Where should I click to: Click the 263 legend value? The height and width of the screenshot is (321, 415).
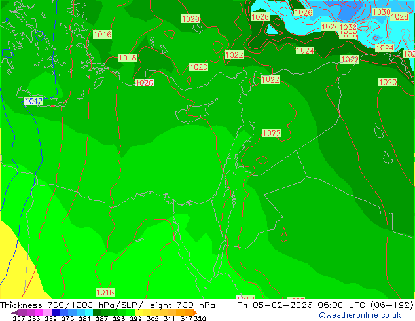click(34, 318)
